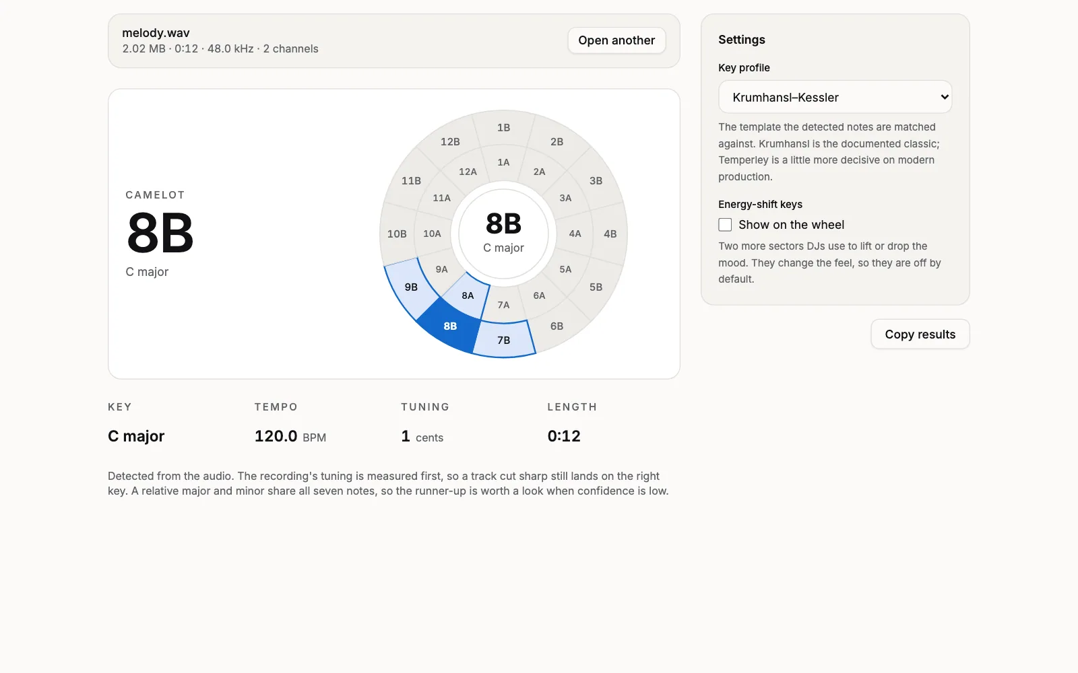Select the 8B sector on the Camelot wheel
This screenshot has height=673, width=1078.
[x=450, y=326]
